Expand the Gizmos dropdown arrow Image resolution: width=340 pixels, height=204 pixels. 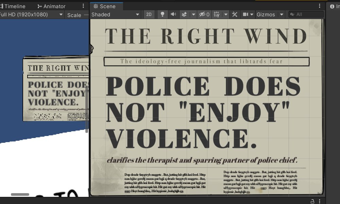click(282, 15)
